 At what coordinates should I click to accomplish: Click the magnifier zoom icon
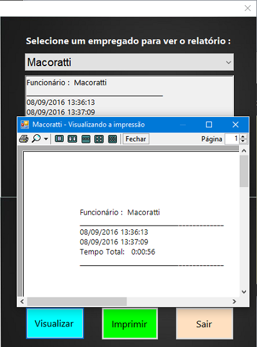(37, 139)
